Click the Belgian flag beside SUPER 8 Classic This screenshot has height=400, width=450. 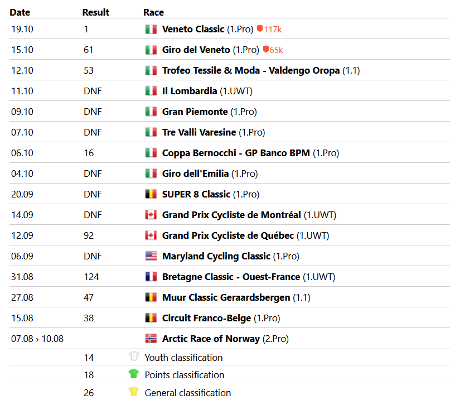[151, 194]
